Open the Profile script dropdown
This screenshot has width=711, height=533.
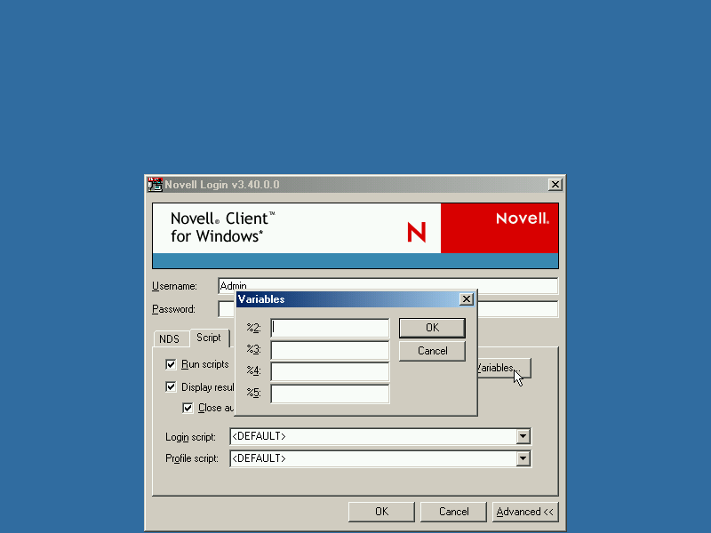pos(523,458)
